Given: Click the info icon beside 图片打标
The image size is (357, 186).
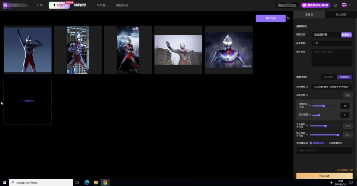Looking at the screenshot, I should click(x=288, y=18).
